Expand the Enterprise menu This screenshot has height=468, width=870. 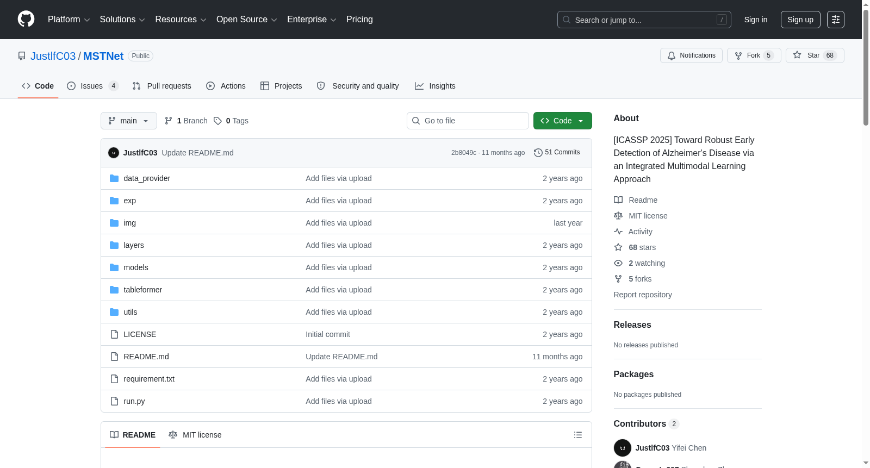click(312, 20)
